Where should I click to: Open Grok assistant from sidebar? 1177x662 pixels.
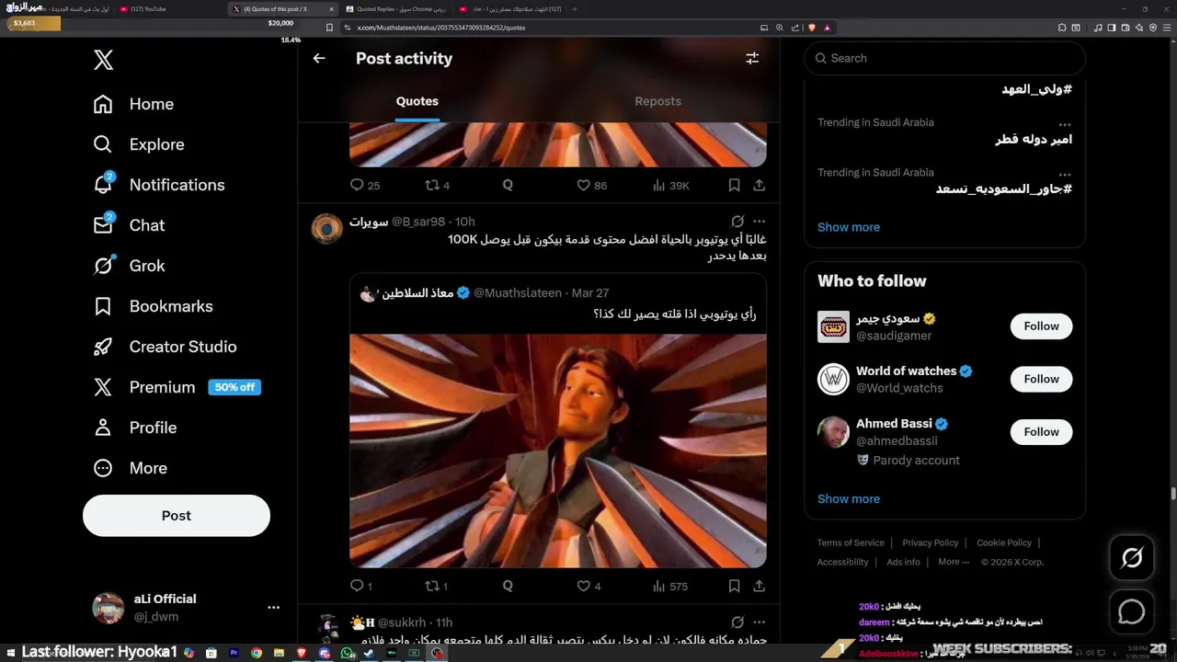(x=129, y=266)
